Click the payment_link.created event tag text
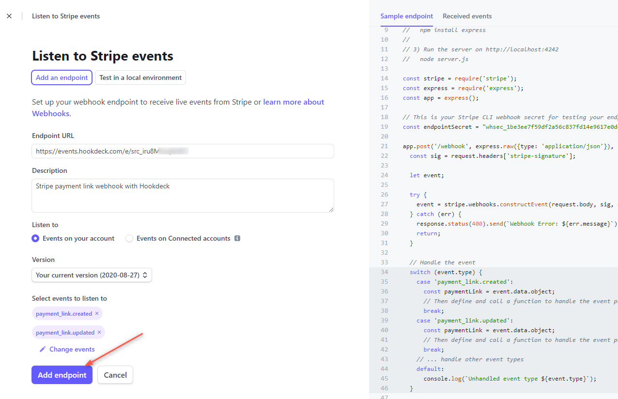The height and width of the screenshot is (399, 618). pyautogui.click(x=64, y=314)
